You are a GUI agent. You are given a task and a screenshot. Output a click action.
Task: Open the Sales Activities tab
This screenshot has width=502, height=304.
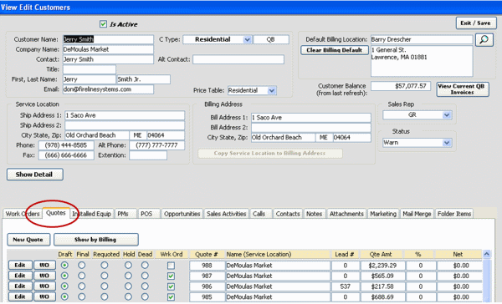click(x=227, y=214)
